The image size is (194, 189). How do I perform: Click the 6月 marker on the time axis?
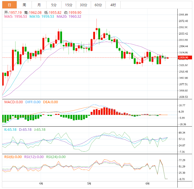[147, 184]
